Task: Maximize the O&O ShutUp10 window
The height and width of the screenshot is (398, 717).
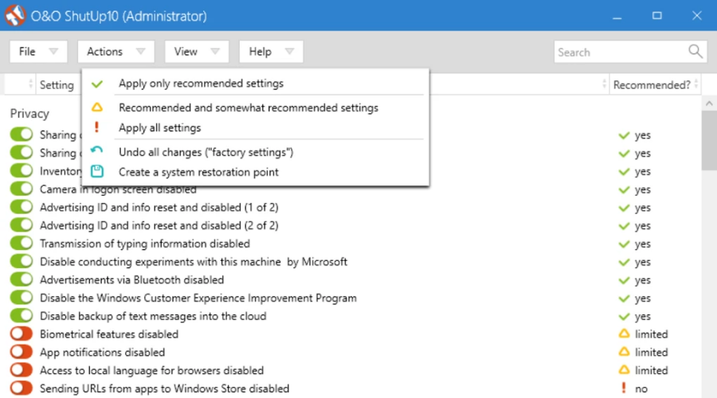Action: tap(656, 16)
